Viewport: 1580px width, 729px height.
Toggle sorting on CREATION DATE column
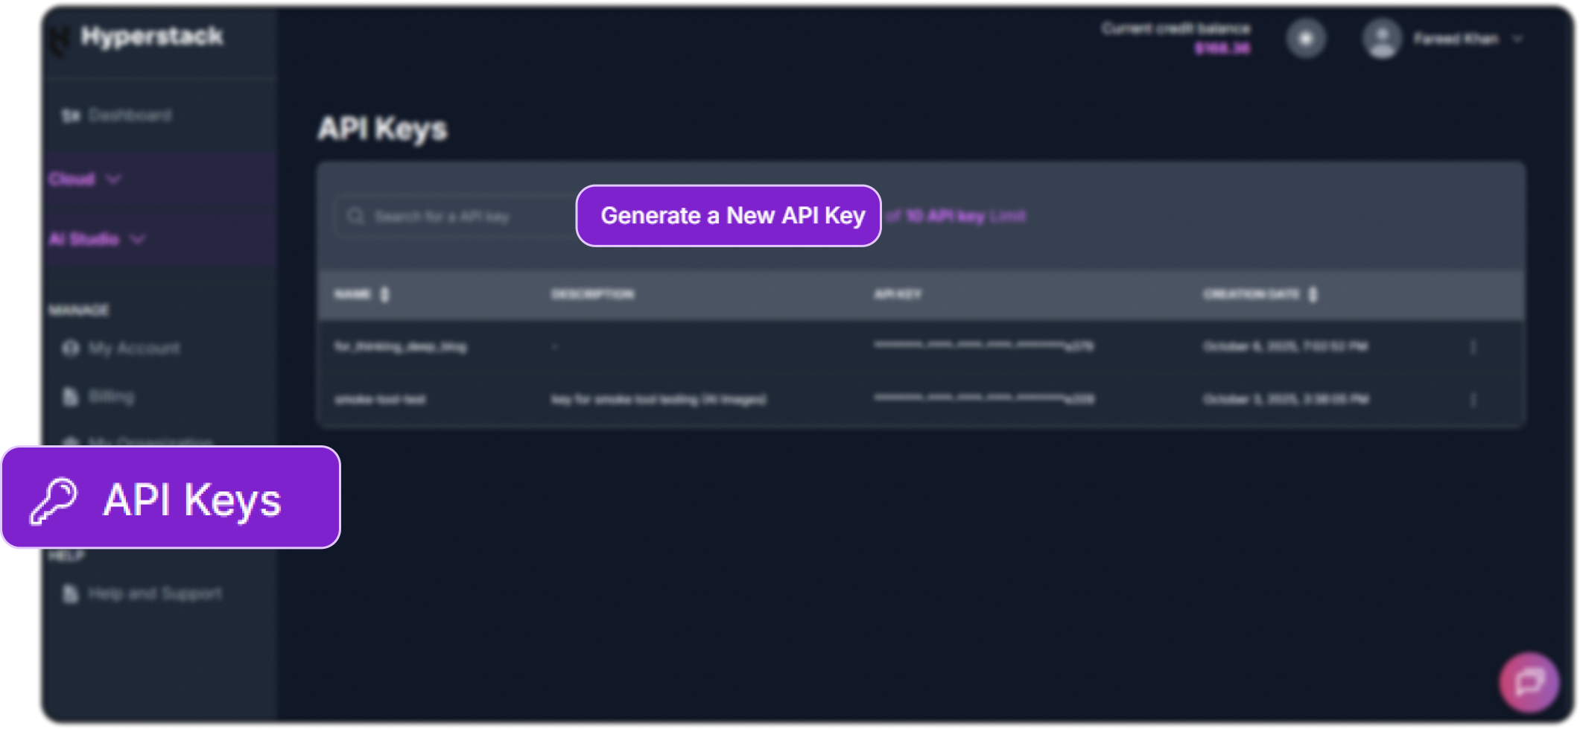pos(1312,294)
